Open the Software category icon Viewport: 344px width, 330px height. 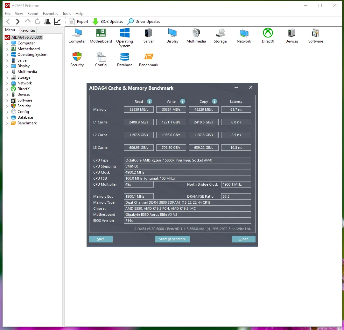coord(315,36)
